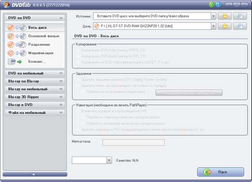Open source folder browse icon
The width and height of the screenshot is (252, 182).
pos(225,16)
